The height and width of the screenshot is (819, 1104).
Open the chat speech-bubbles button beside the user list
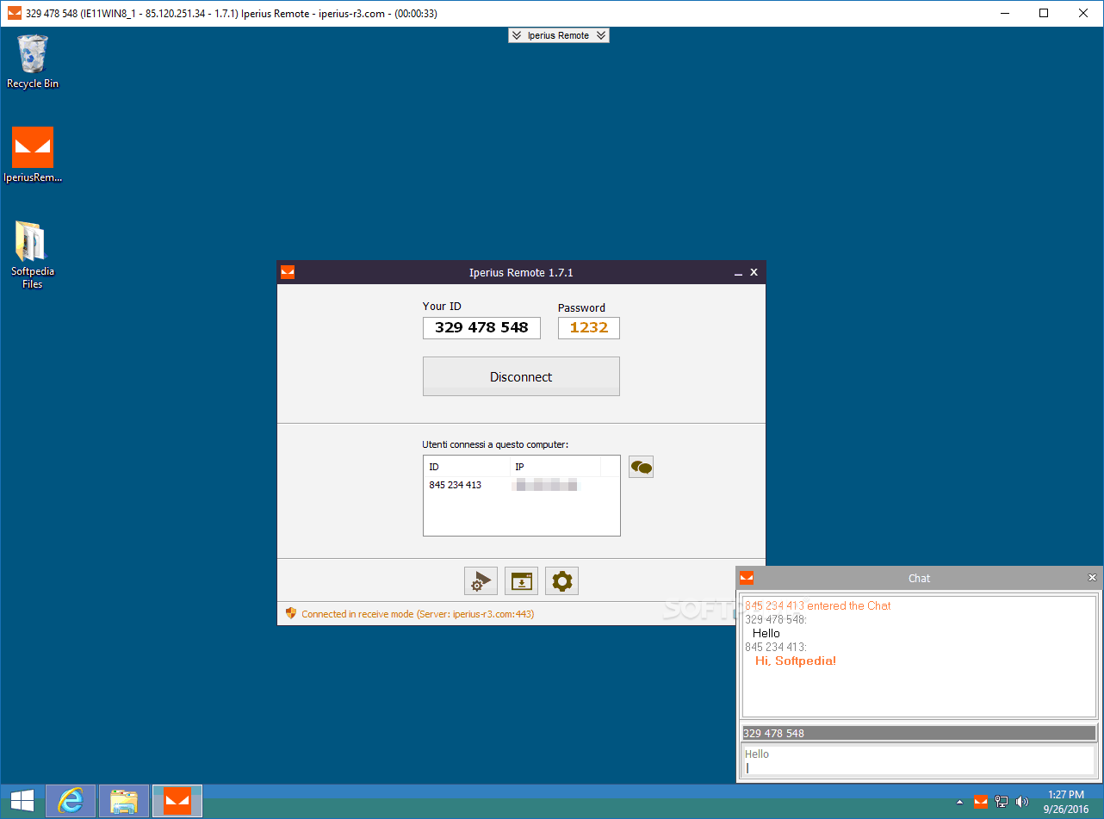click(x=641, y=467)
